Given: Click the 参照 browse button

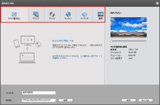Looking at the screenshot, I should pyautogui.click(x=65, y=100).
